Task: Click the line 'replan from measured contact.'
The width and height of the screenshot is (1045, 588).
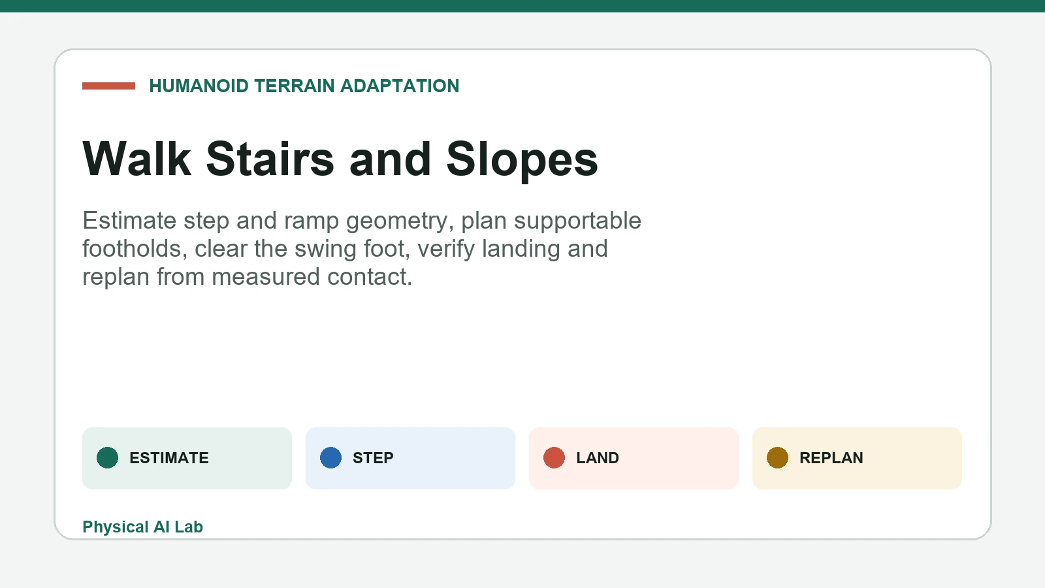Action: [x=248, y=277]
